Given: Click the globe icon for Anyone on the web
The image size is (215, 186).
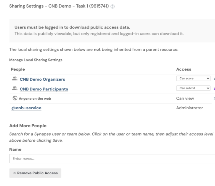Looking at the screenshot, I should pos(14,98).
